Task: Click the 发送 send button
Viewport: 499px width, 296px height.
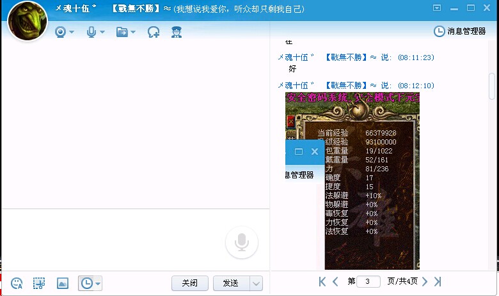Action: [x=230, y=283]
